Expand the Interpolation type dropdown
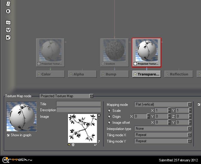The image size is (201, 164). pos(189,129)
